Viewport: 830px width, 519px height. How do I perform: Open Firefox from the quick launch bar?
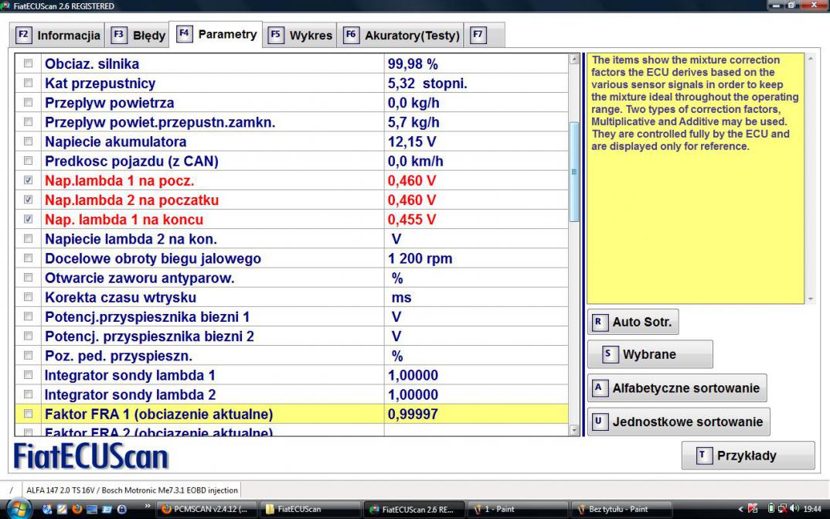click(77, 509)
